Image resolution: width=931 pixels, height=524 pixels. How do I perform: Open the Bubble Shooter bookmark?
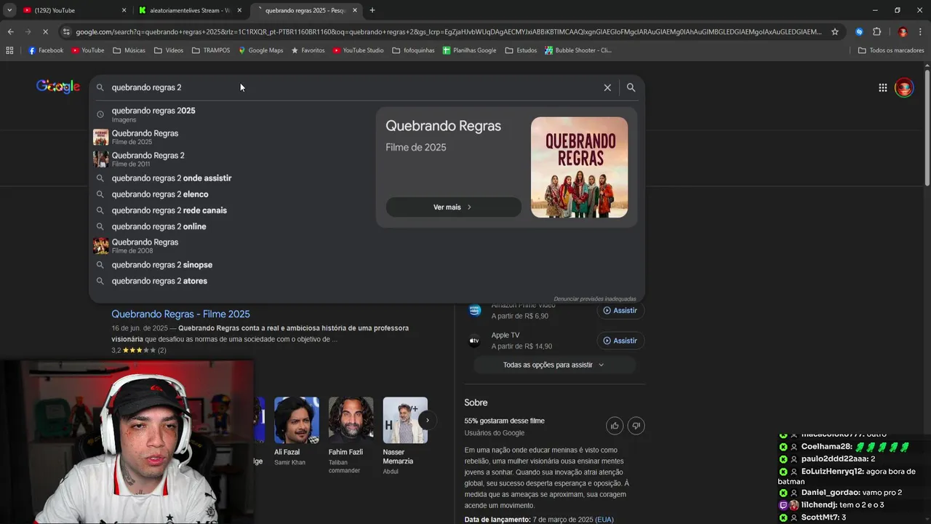pyautogui.click(x=578, y=50)
